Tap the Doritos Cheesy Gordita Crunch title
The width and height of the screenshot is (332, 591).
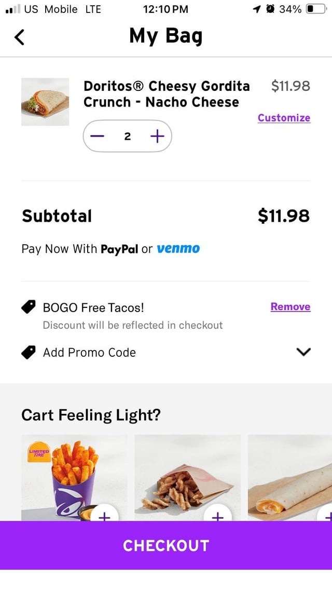coord(167,94)
